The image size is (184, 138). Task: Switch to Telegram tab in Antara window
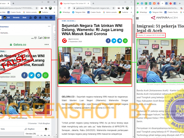tap(142, 4)
